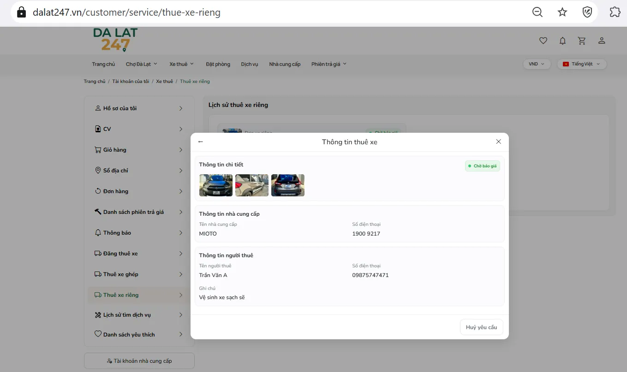Click the browser bookmark star icon
The image size is (627, 372).
click(562, 12)
